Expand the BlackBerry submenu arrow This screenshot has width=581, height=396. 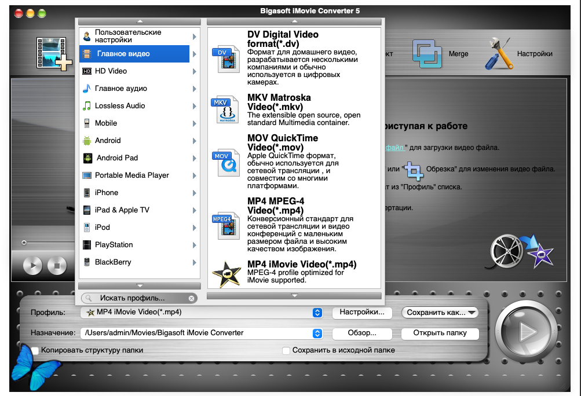195,263
